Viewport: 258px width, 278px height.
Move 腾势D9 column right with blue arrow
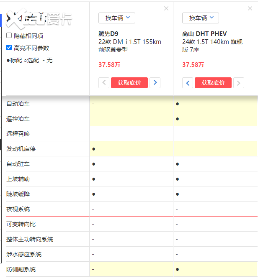point(155,83)
